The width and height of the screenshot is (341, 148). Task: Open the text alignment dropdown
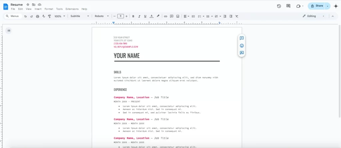click(x=186, y=16)
